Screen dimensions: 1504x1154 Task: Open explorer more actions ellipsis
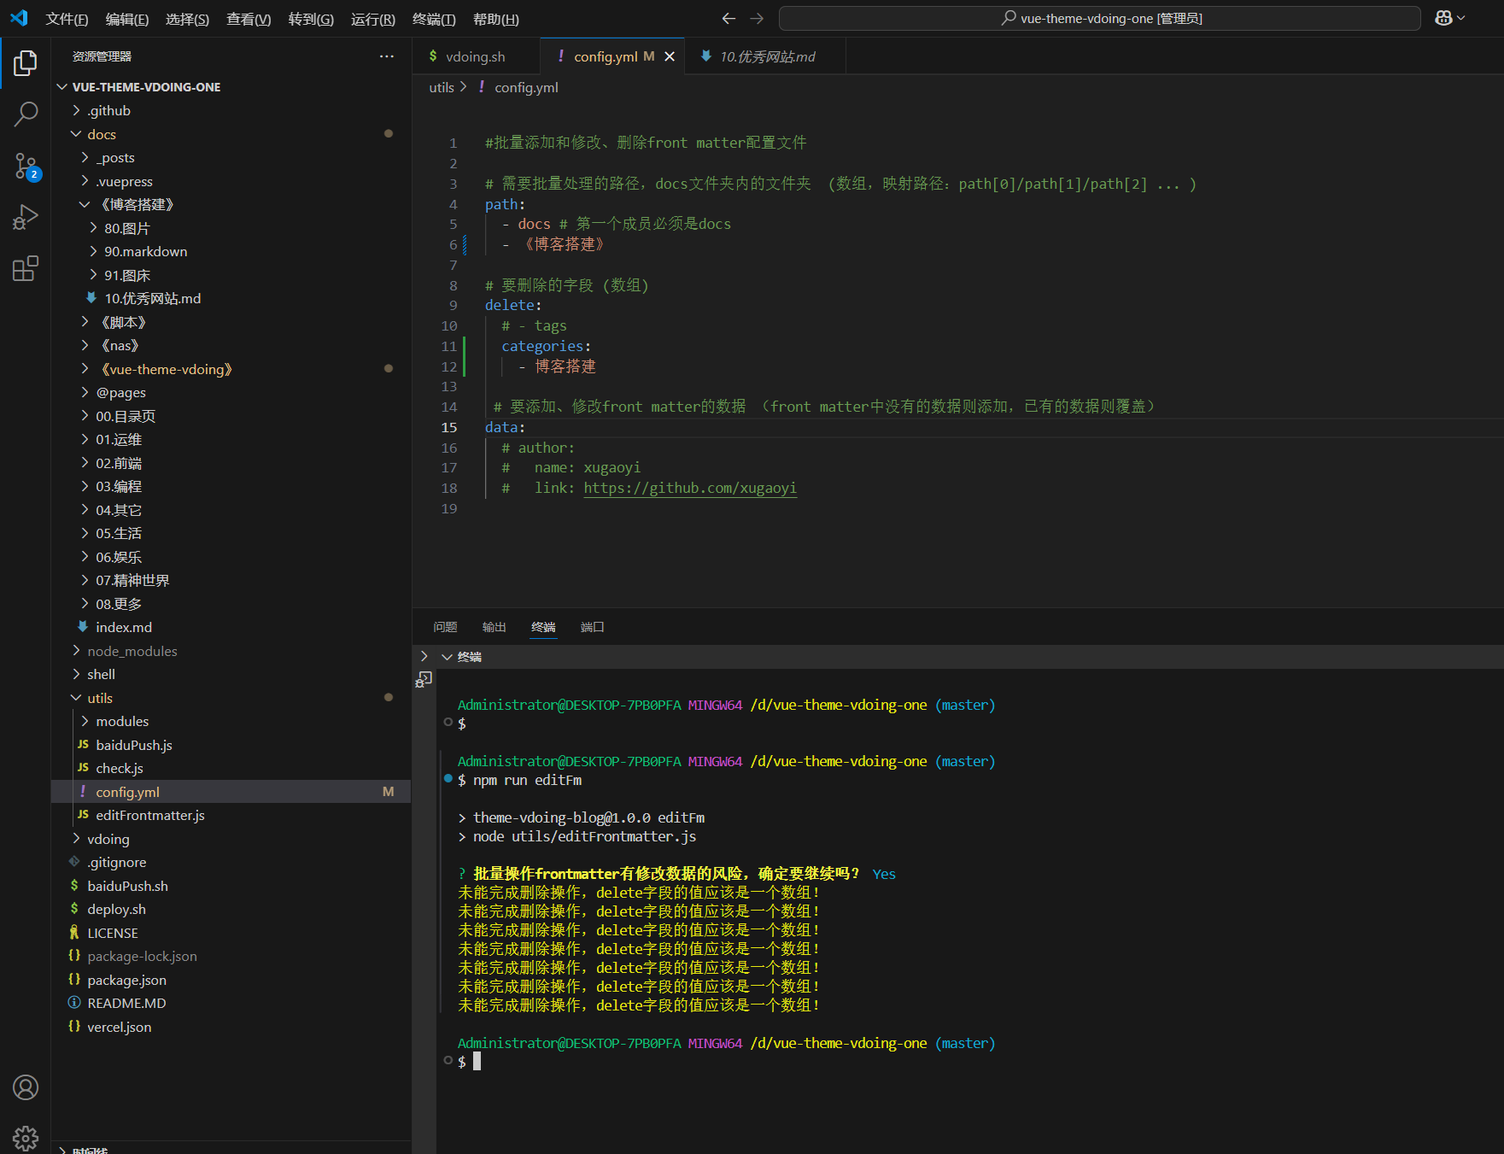click(387, 56)
